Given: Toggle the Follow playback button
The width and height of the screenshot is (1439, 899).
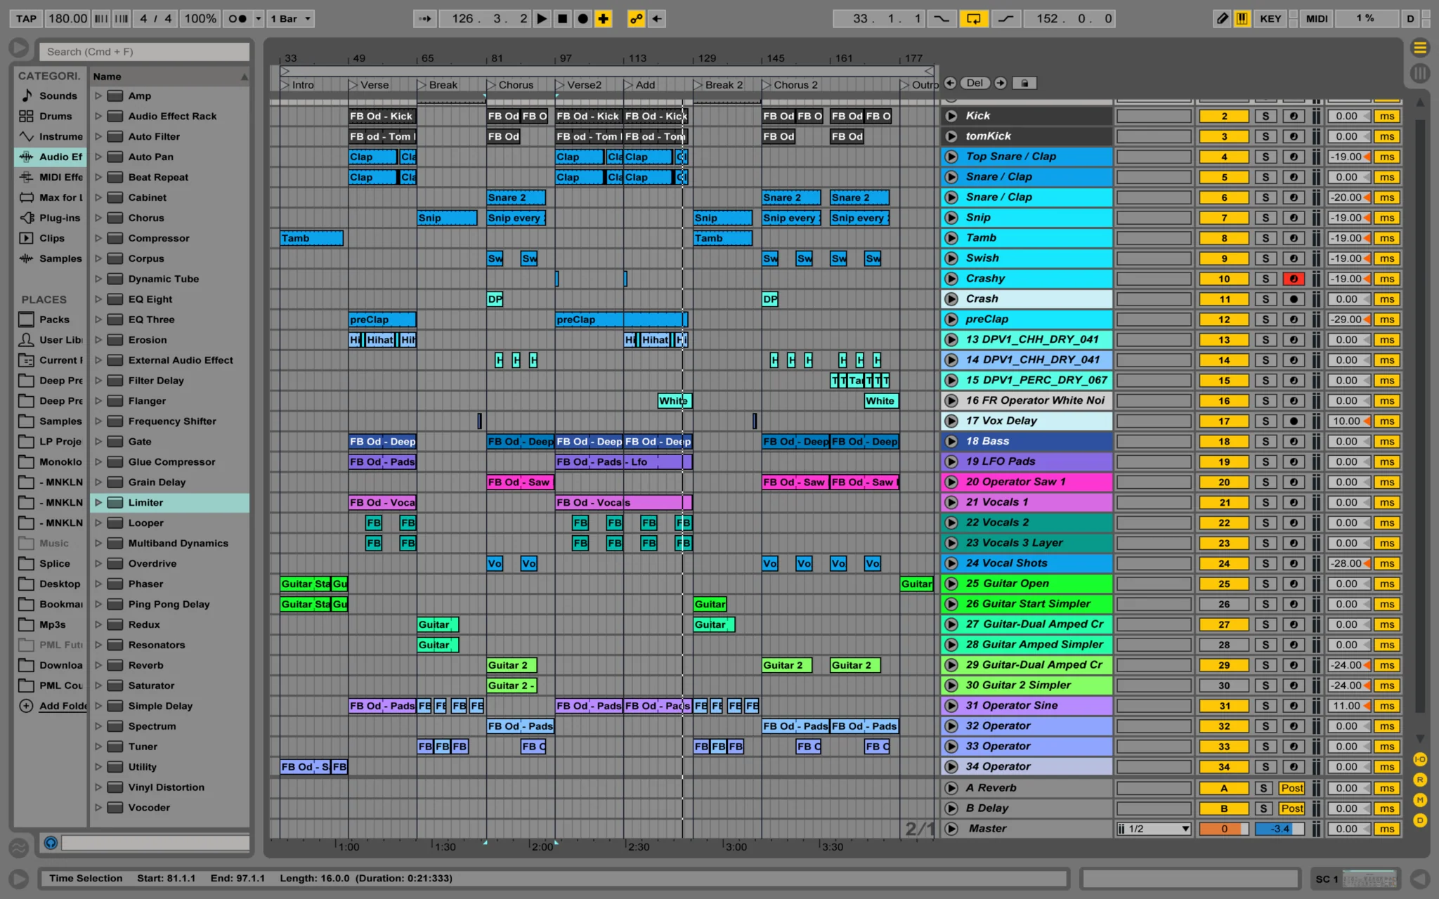Looking at the screenshot, I should 425,19.
